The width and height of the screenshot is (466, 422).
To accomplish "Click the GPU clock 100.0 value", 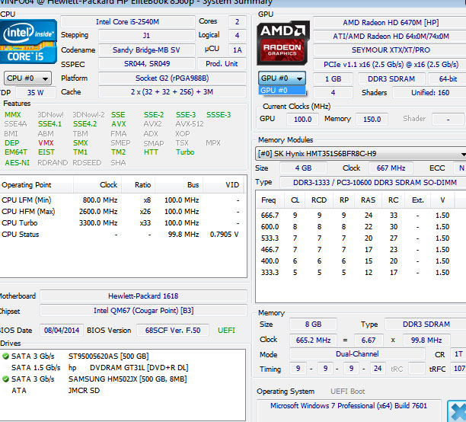I will point(302,120).
